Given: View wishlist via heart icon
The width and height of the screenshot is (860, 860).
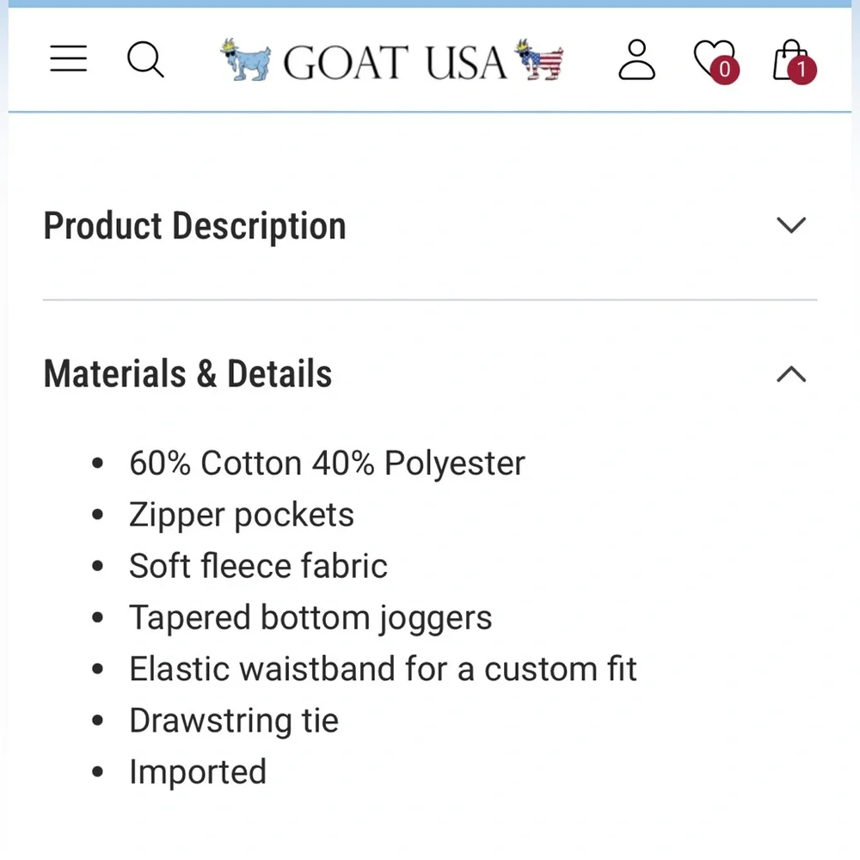Looking at the screenshot, I should click(x=712, y=58).
